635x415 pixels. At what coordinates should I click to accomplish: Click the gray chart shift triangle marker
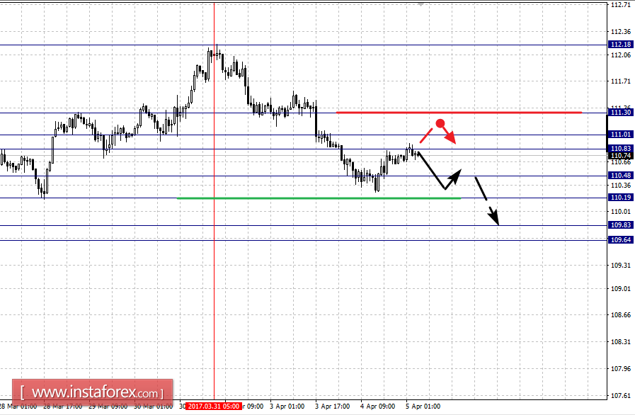click(421, 4)
